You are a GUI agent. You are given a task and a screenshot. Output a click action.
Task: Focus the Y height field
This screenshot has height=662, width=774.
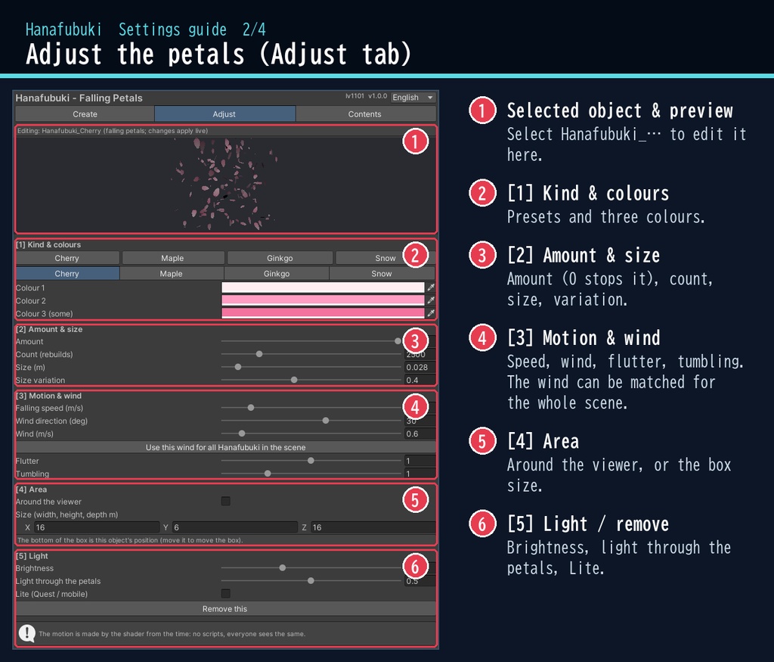pos(234,527)
